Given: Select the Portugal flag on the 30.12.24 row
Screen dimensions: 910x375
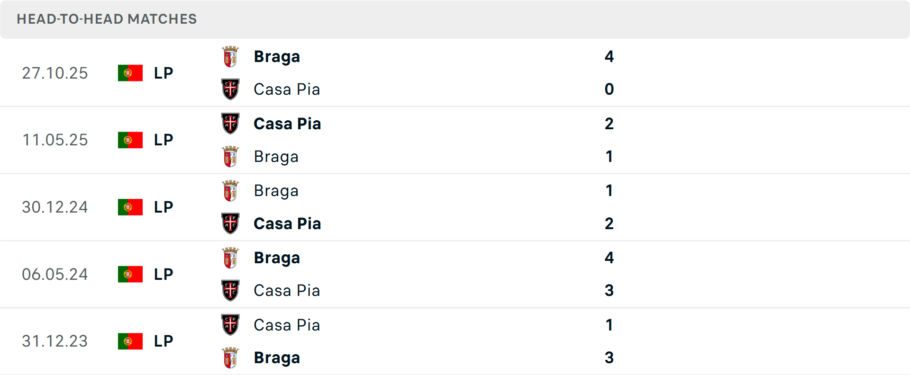Looking at the screenshot, I should (130, 207).
